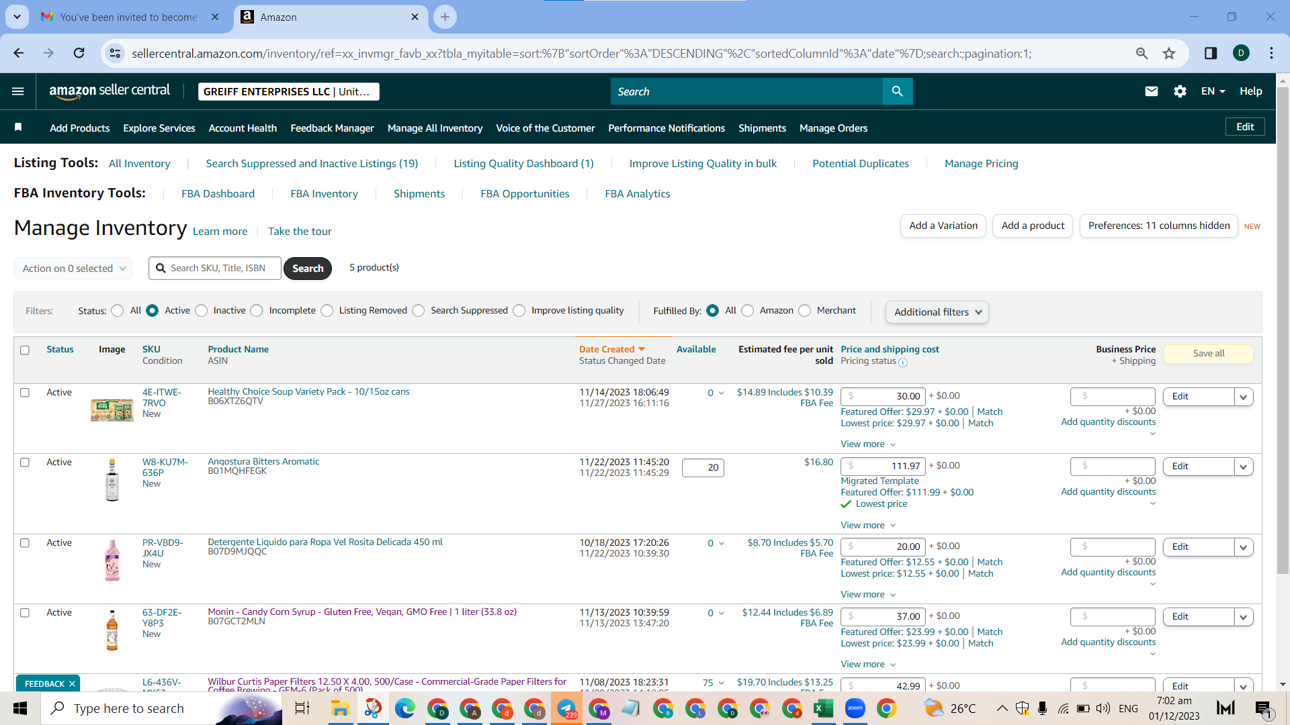
Task: Open Preferences: 11 columns hidden
Action: pyautogui.click(x=1159, y=226)
